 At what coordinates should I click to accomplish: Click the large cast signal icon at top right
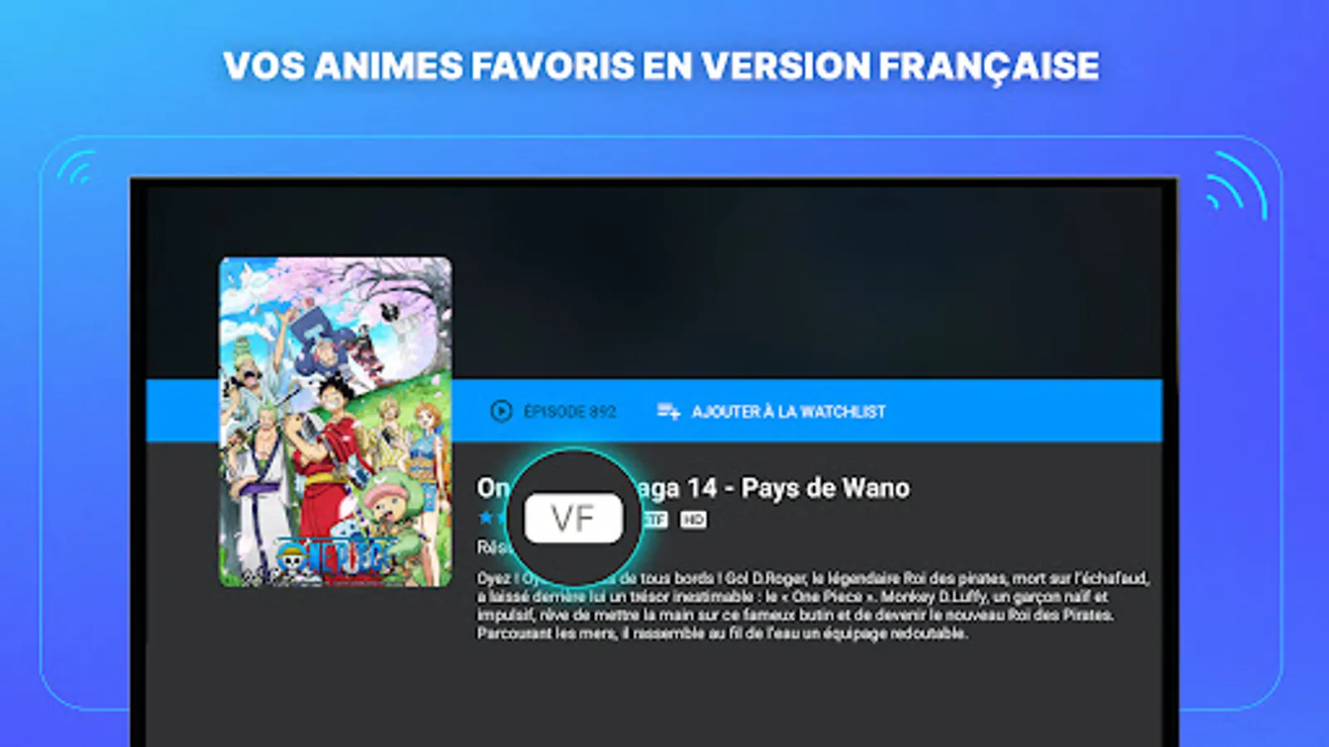1236,184
